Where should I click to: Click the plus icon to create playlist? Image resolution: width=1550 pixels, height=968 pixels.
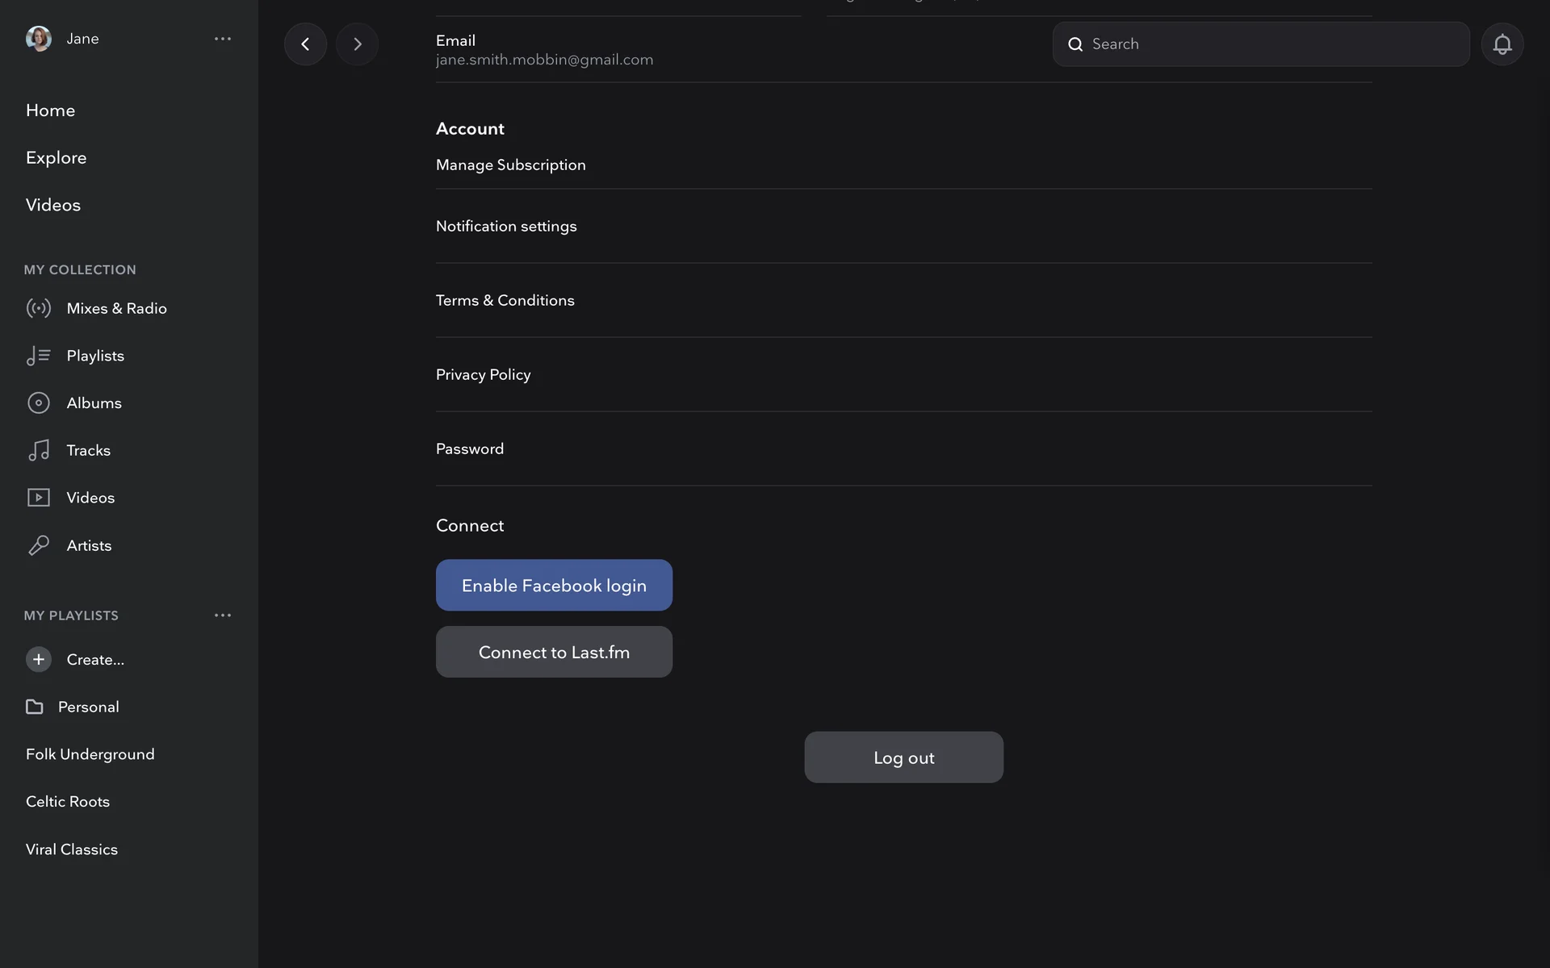coord(38,659)
